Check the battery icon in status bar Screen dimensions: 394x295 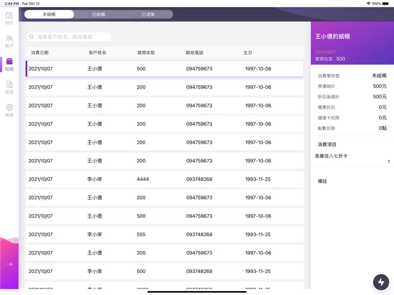(386, 4)
